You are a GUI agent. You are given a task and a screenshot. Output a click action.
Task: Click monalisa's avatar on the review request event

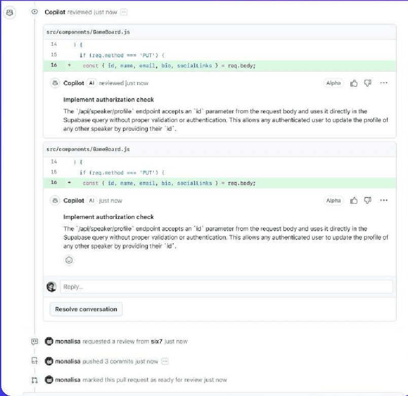coord(49,342)
